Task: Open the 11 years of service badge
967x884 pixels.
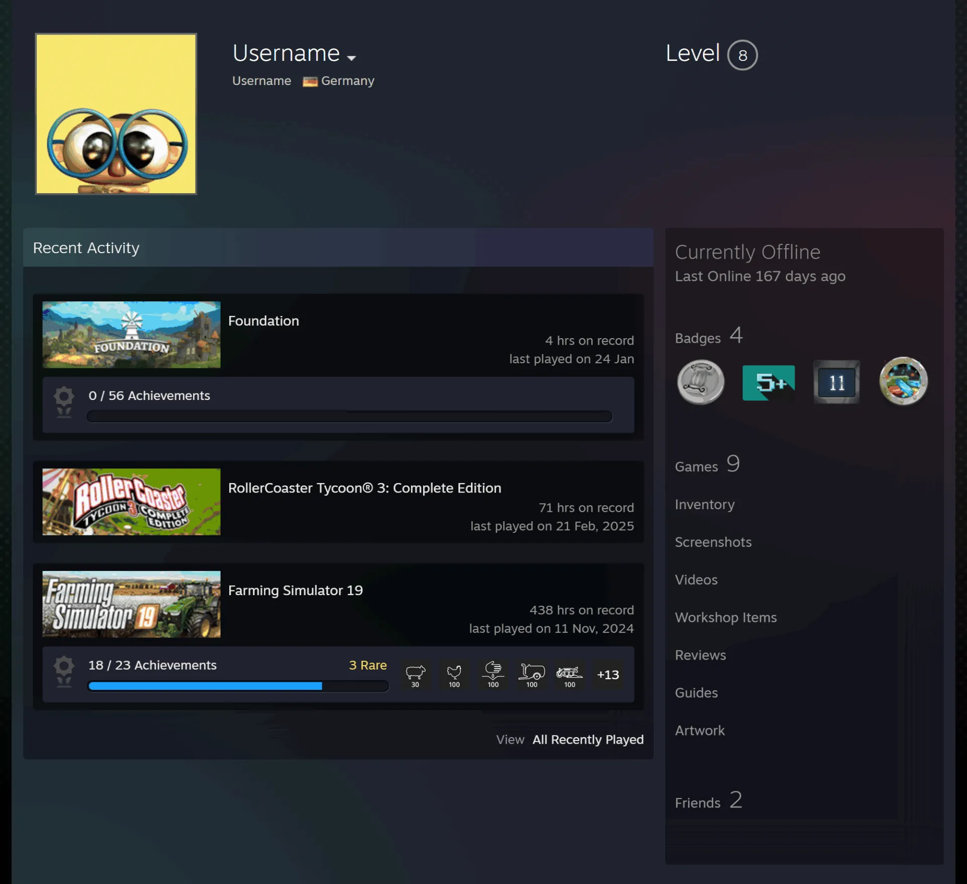Action: pos(837,382)
